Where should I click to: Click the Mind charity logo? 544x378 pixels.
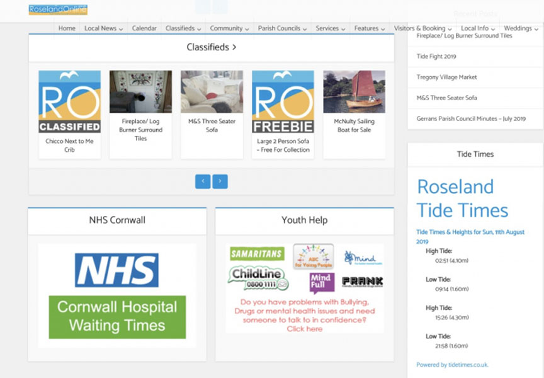(363, 258)
